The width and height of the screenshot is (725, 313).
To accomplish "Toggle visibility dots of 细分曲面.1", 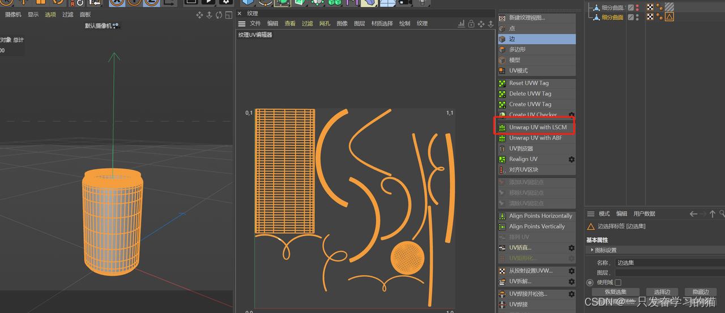I will coord(637,7).
